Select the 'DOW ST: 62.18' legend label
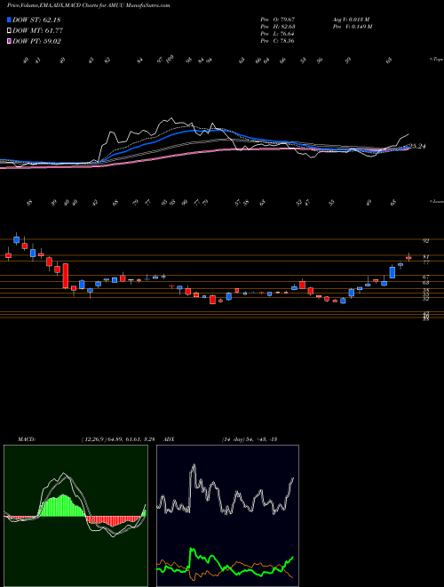This screenshot has width=444, height=587. 36,20
